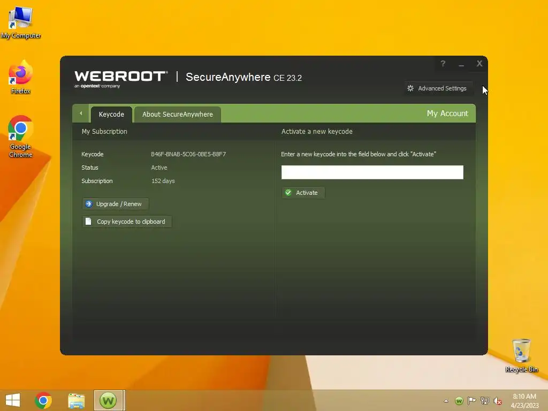Click the Subscription field label
The height and width of the screenshot is (411, 548).
97,181
